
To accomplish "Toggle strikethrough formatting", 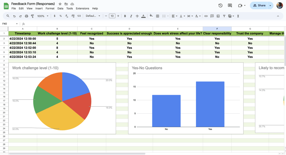I will click(x=137, y=16).
